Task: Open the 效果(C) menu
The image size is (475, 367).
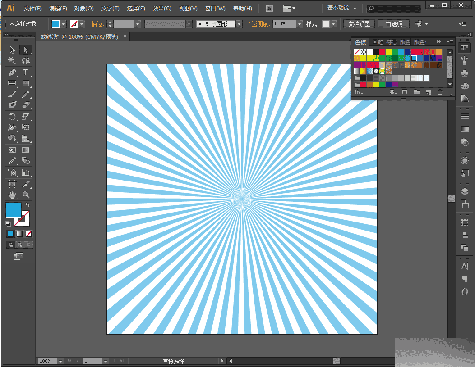Action: (162, 9)
